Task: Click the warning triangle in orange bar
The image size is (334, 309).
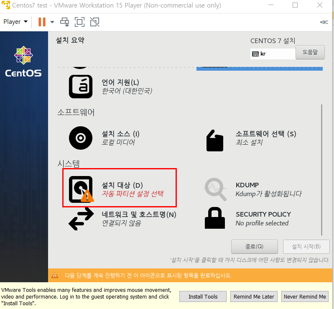Action: (x=55, y=275)
